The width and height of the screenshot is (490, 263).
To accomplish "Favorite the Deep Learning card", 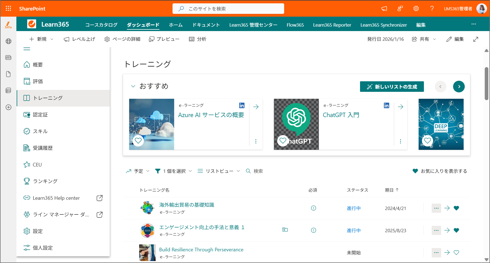I will click(x=427, y=141).
